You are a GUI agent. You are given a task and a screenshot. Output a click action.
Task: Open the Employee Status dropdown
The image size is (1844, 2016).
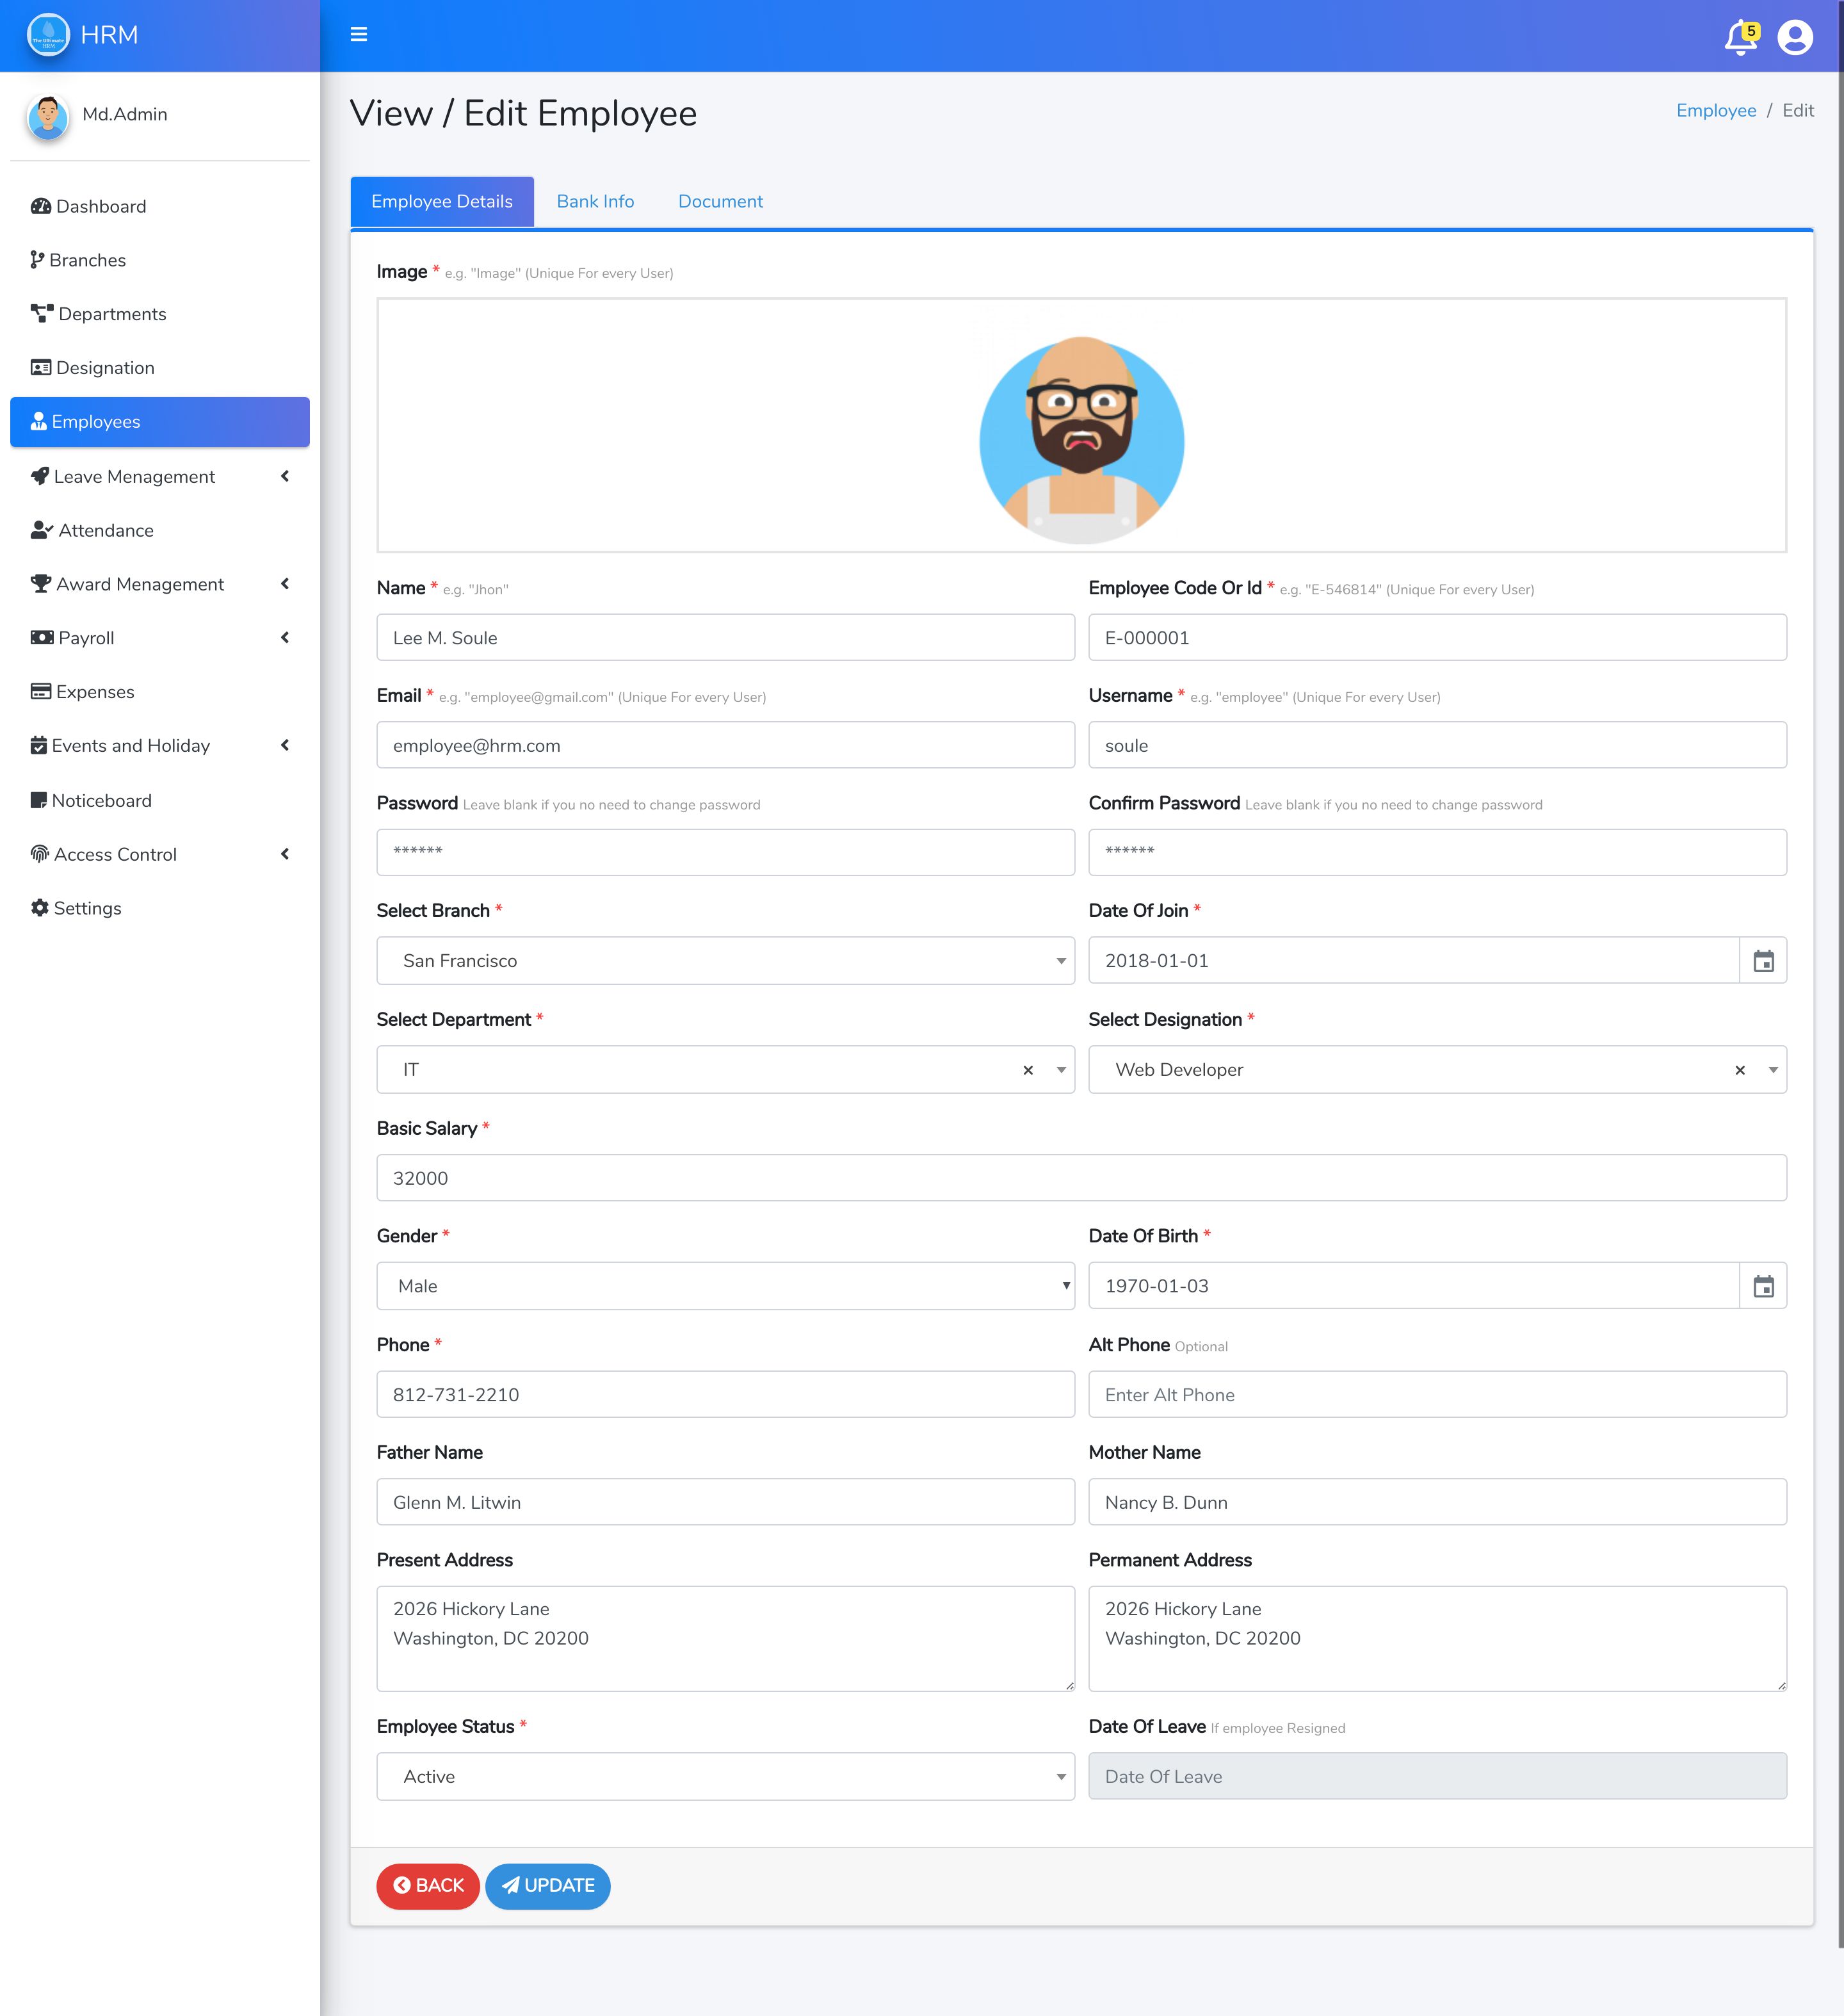pyautogui.click(x=725, y=1777)
